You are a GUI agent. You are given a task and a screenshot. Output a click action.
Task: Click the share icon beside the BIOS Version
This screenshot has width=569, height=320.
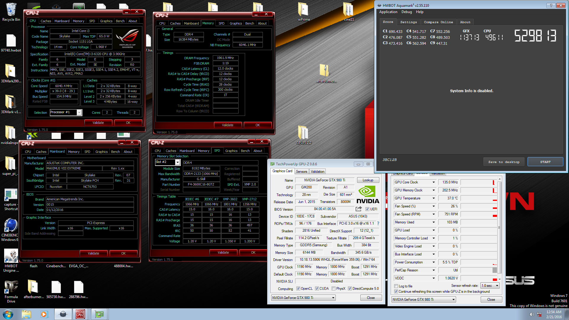click(359, 209)
